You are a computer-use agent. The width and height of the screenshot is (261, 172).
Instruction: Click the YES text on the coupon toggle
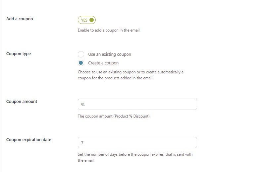pyautogui.click(x=84, y=20)
